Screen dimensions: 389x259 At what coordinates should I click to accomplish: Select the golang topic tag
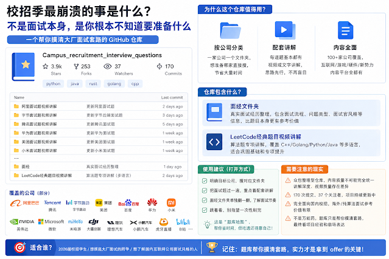coord(114,84)
